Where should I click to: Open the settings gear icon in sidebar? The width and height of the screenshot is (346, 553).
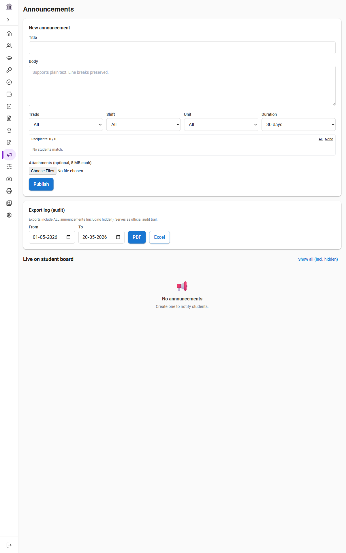click(9, 215)
